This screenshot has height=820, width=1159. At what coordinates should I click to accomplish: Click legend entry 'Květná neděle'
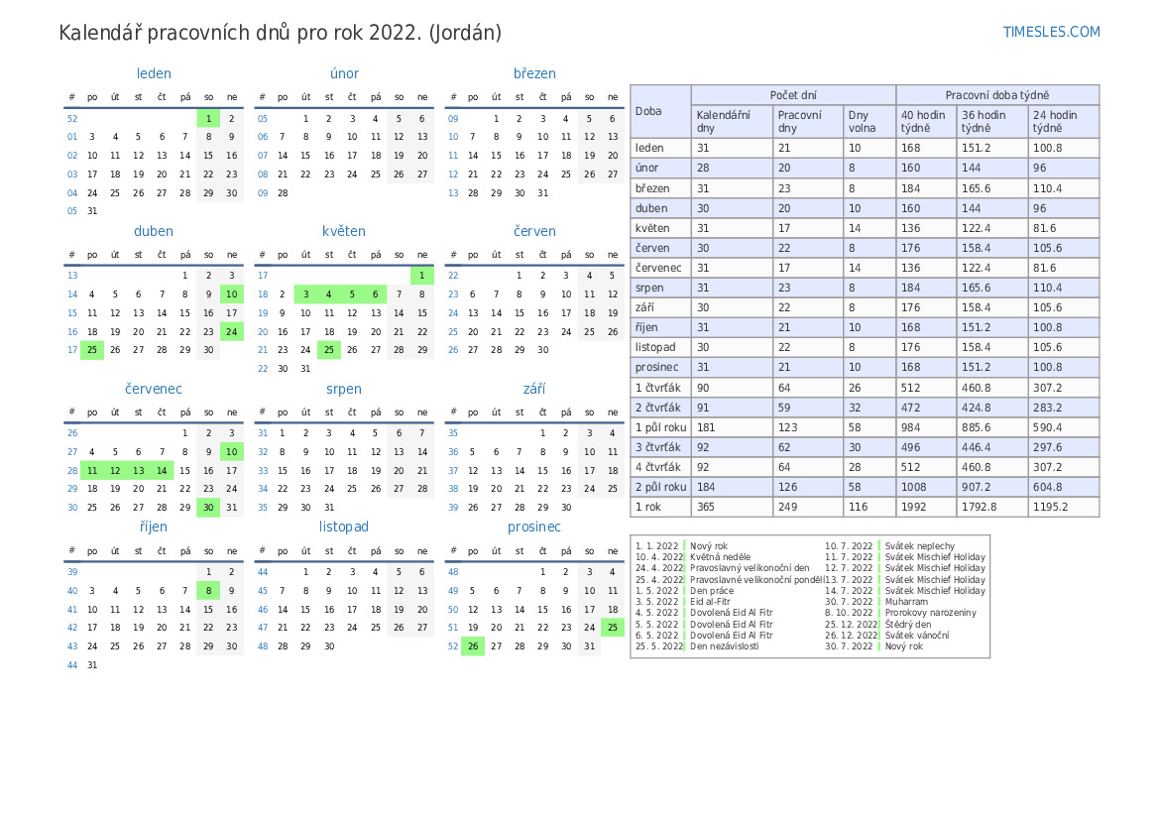point(720,557)
